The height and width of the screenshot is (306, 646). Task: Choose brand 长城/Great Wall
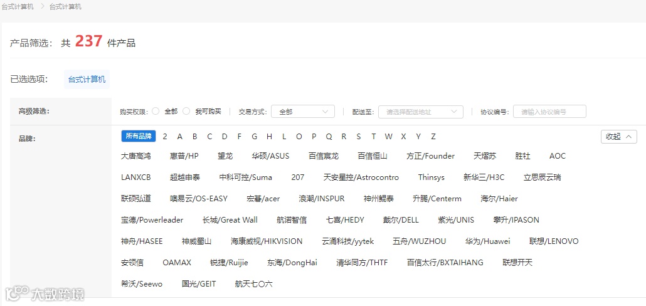click(x=230, y=220)
